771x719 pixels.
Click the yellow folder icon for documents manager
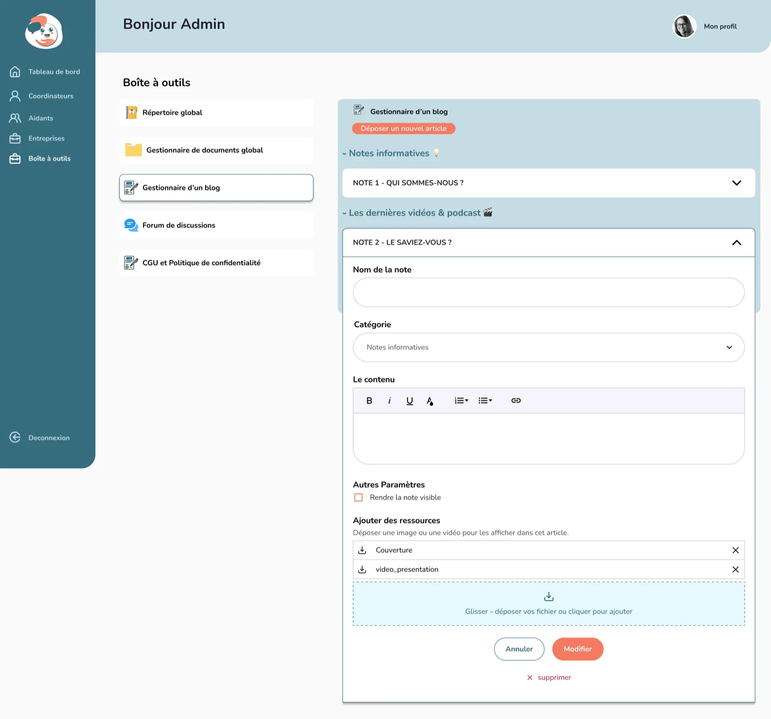coord(133,150)
